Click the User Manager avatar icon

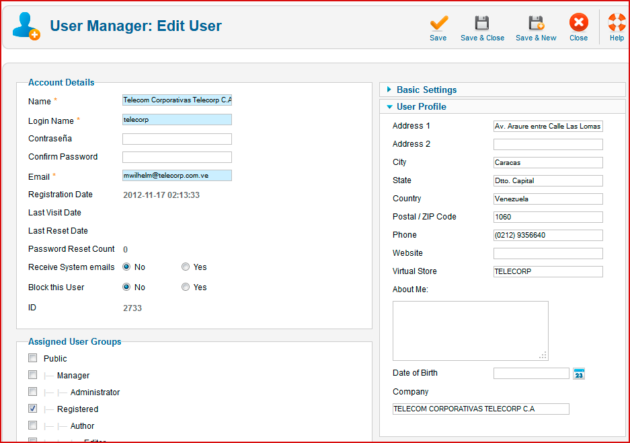[x=26, y=26]
